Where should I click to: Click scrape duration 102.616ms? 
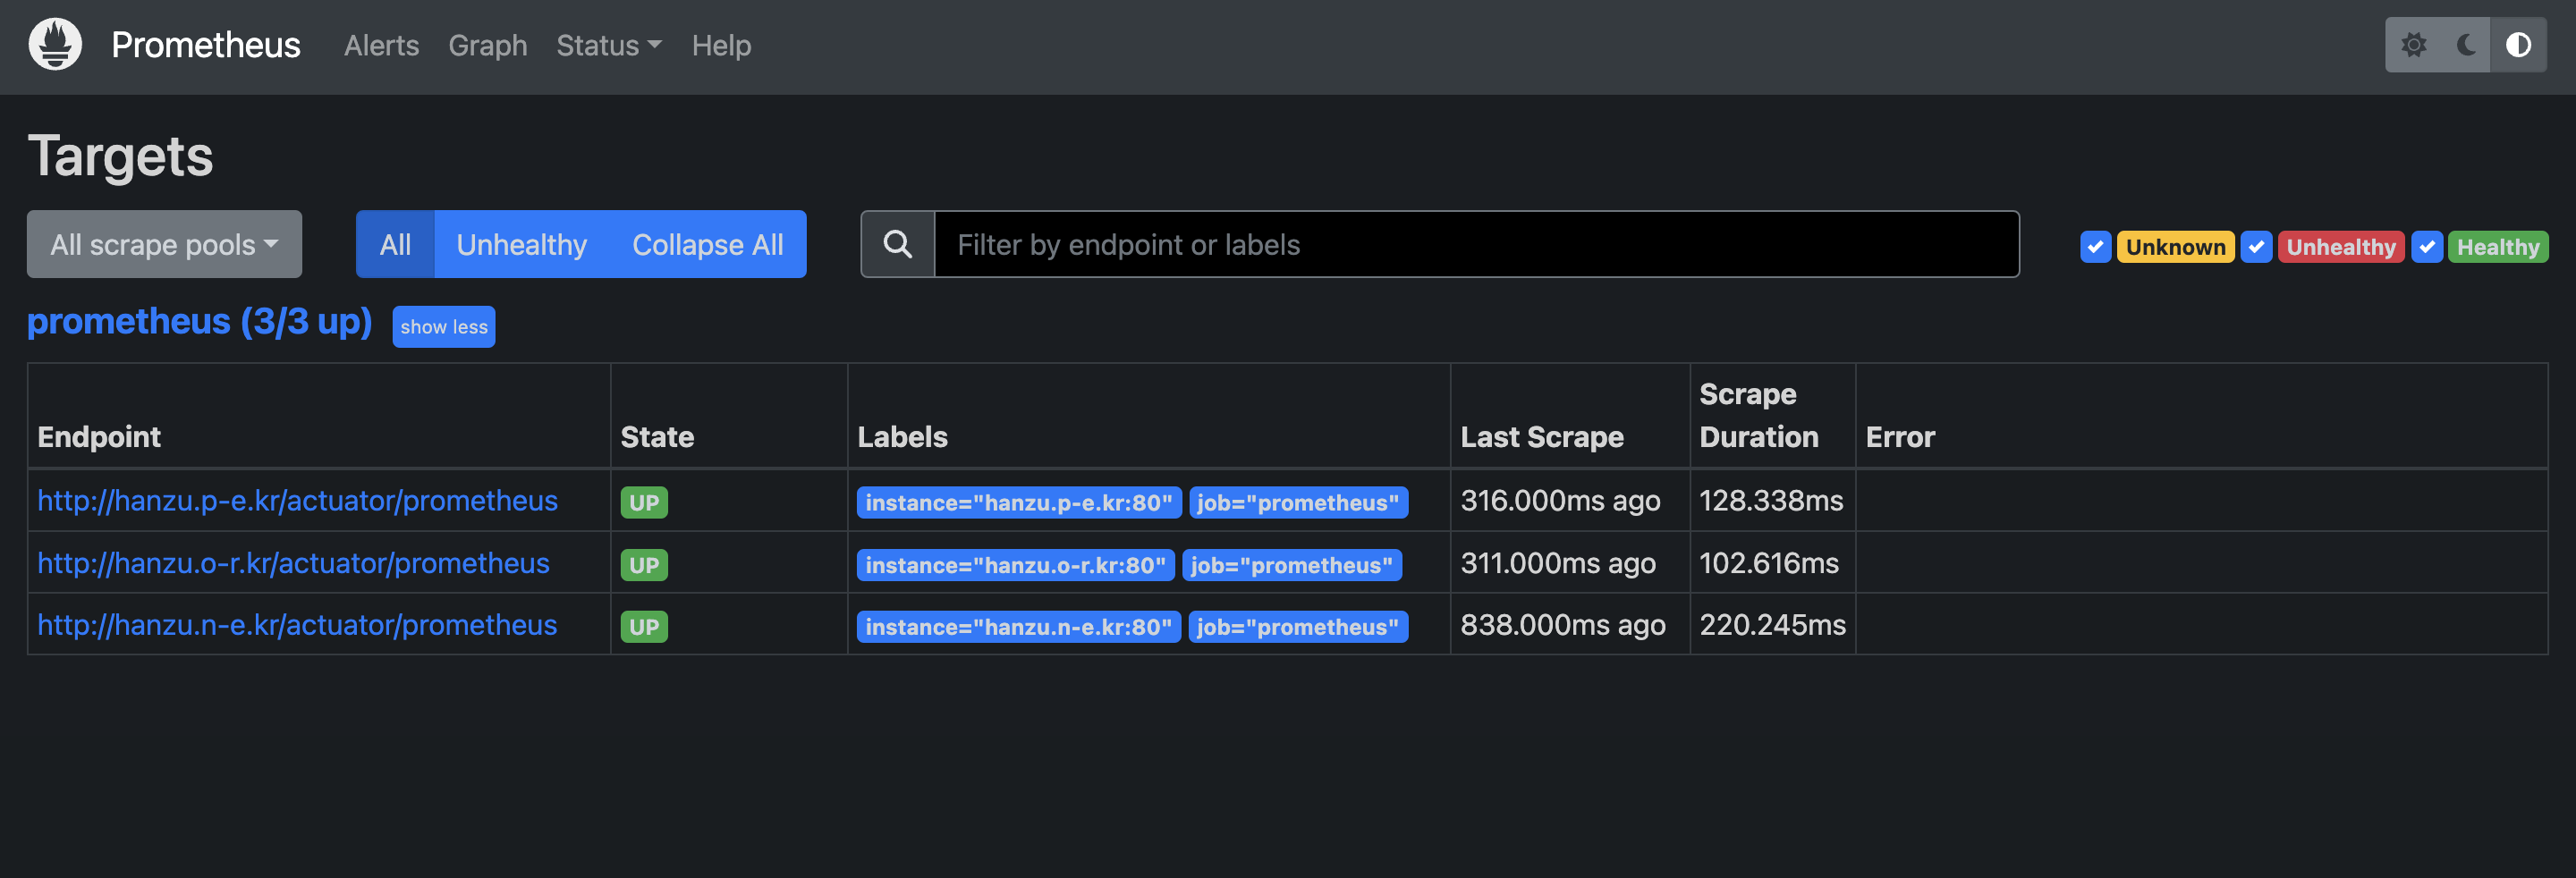(x=1769, y=563)
